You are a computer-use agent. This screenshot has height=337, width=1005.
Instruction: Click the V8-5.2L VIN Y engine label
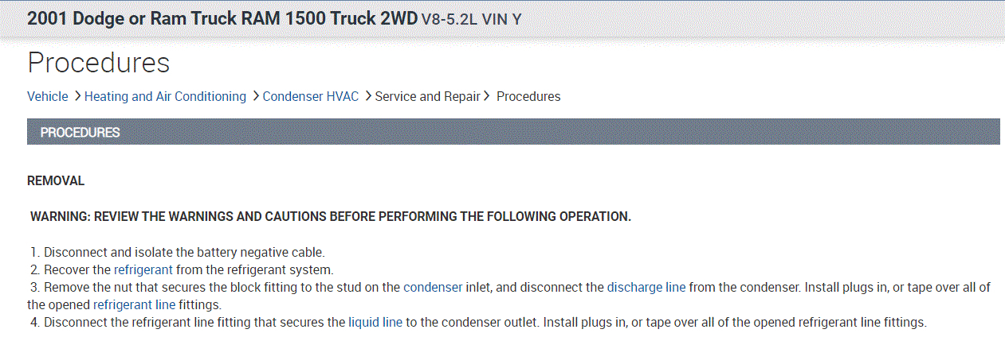click(x=471, y=19)
